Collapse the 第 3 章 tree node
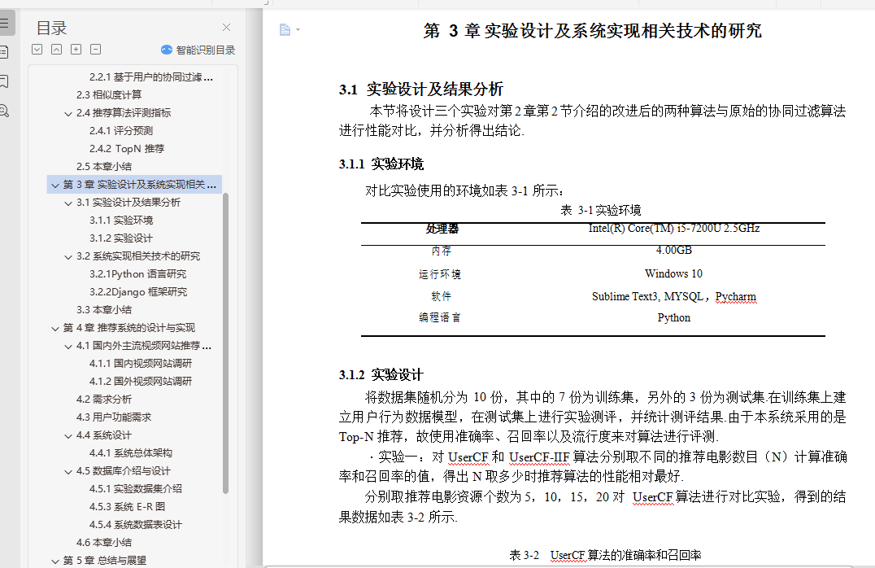875x568 pixels. pyautogui.click(x=55, y=185)
